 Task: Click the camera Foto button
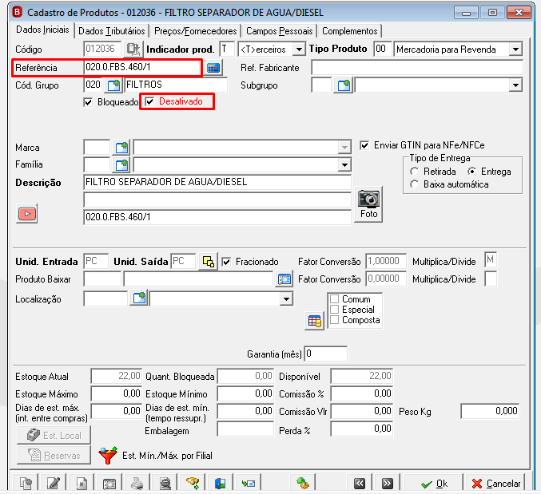(x=368, y=204)
